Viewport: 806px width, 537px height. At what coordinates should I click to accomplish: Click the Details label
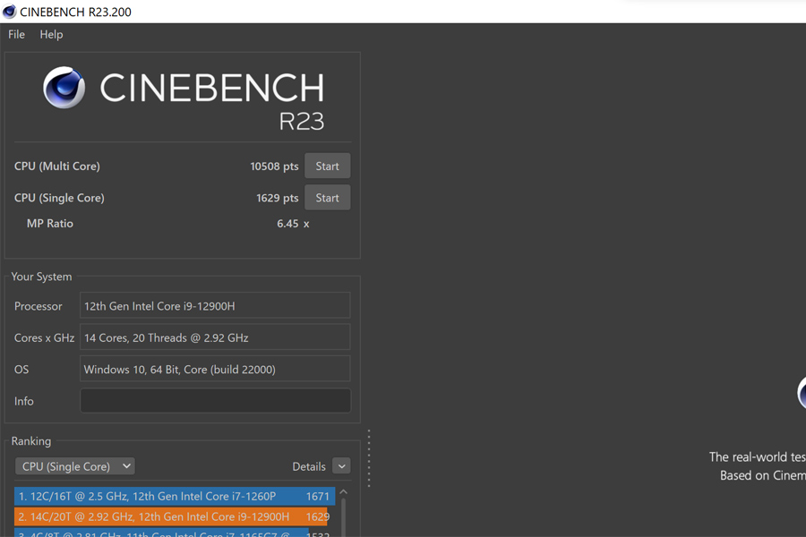[x=309, y=466]
